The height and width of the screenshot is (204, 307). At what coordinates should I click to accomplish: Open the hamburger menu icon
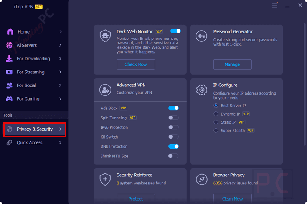[275, 5]
